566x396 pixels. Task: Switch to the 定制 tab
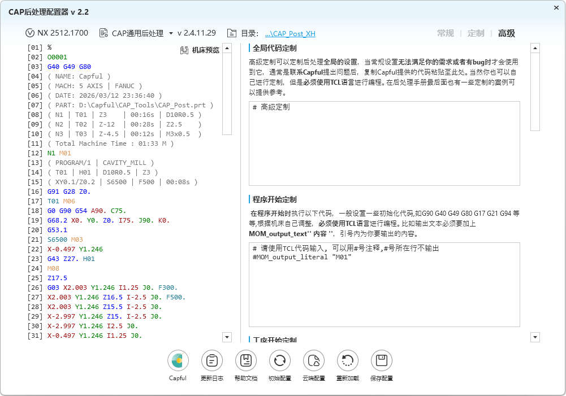coord(476,33)
